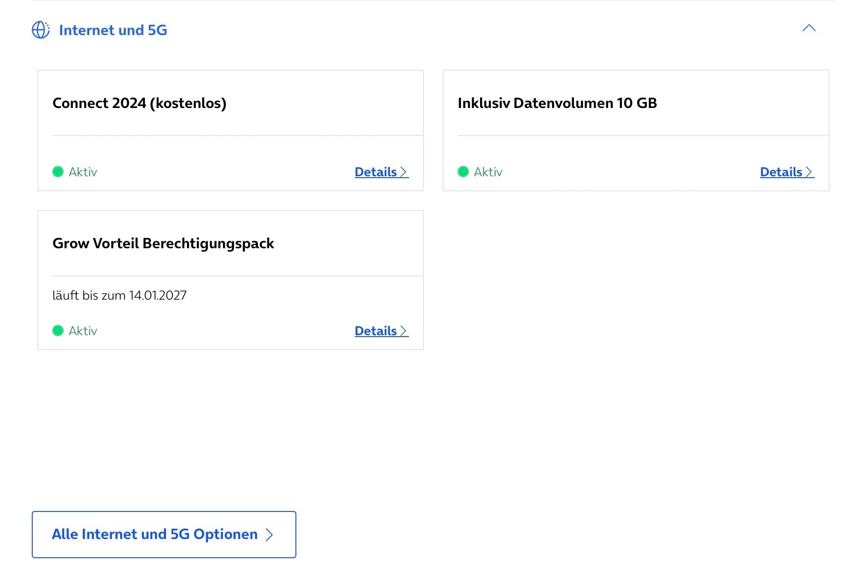
Task: Click the Internet und 5G section heading
Action: 113,30
